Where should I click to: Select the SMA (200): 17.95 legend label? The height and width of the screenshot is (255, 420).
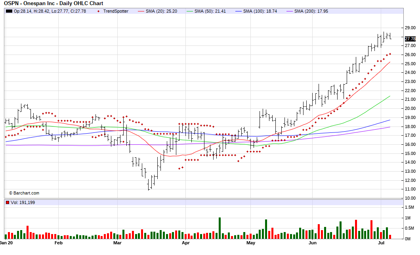[x=311, y=11]
